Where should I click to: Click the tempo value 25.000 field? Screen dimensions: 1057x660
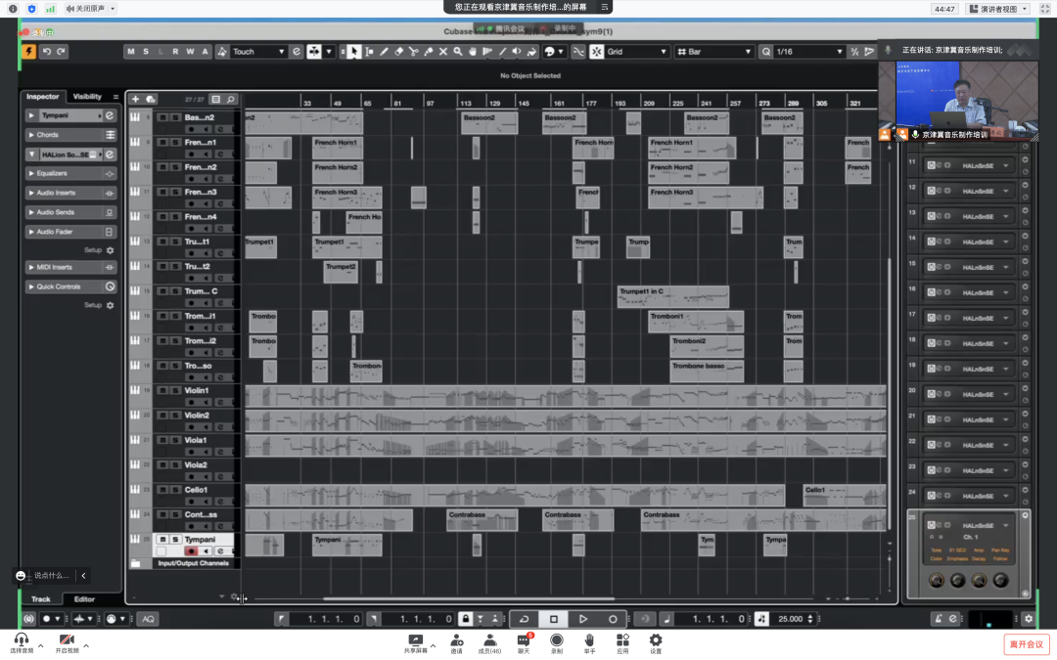790,619
